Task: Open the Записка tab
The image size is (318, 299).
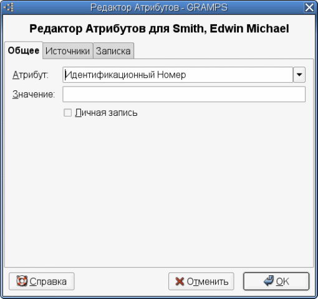Action: coord(113,51)
